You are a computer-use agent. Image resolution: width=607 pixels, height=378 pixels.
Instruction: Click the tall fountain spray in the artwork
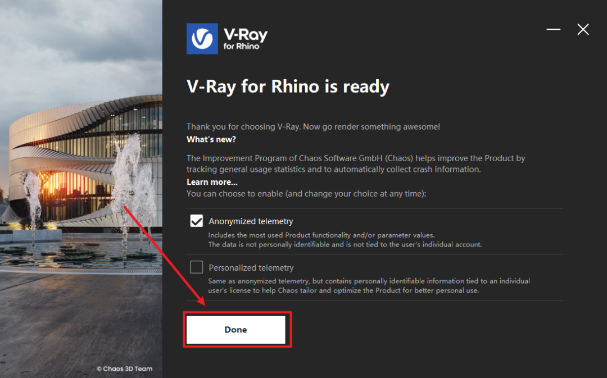(127, 182)
